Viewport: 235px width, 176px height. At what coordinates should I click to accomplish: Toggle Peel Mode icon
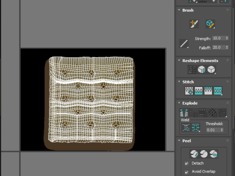coord(204,154)
